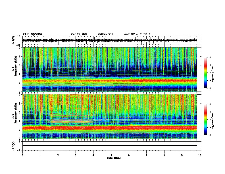The image size is (225, 174).
Task: Click the ch.1 color bar log(PSD) label
Action: tap(213, 74)
